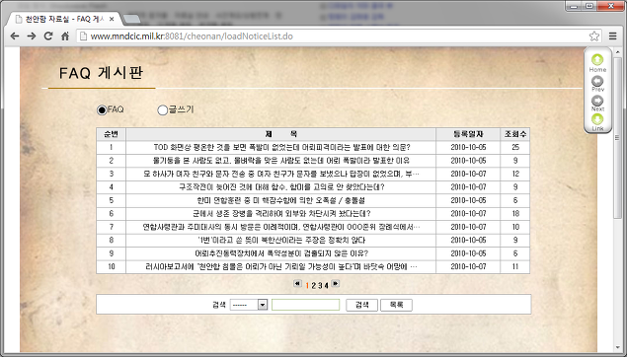
Task: Open the Chrome hamburger menu
Action: tap(612, 36)
